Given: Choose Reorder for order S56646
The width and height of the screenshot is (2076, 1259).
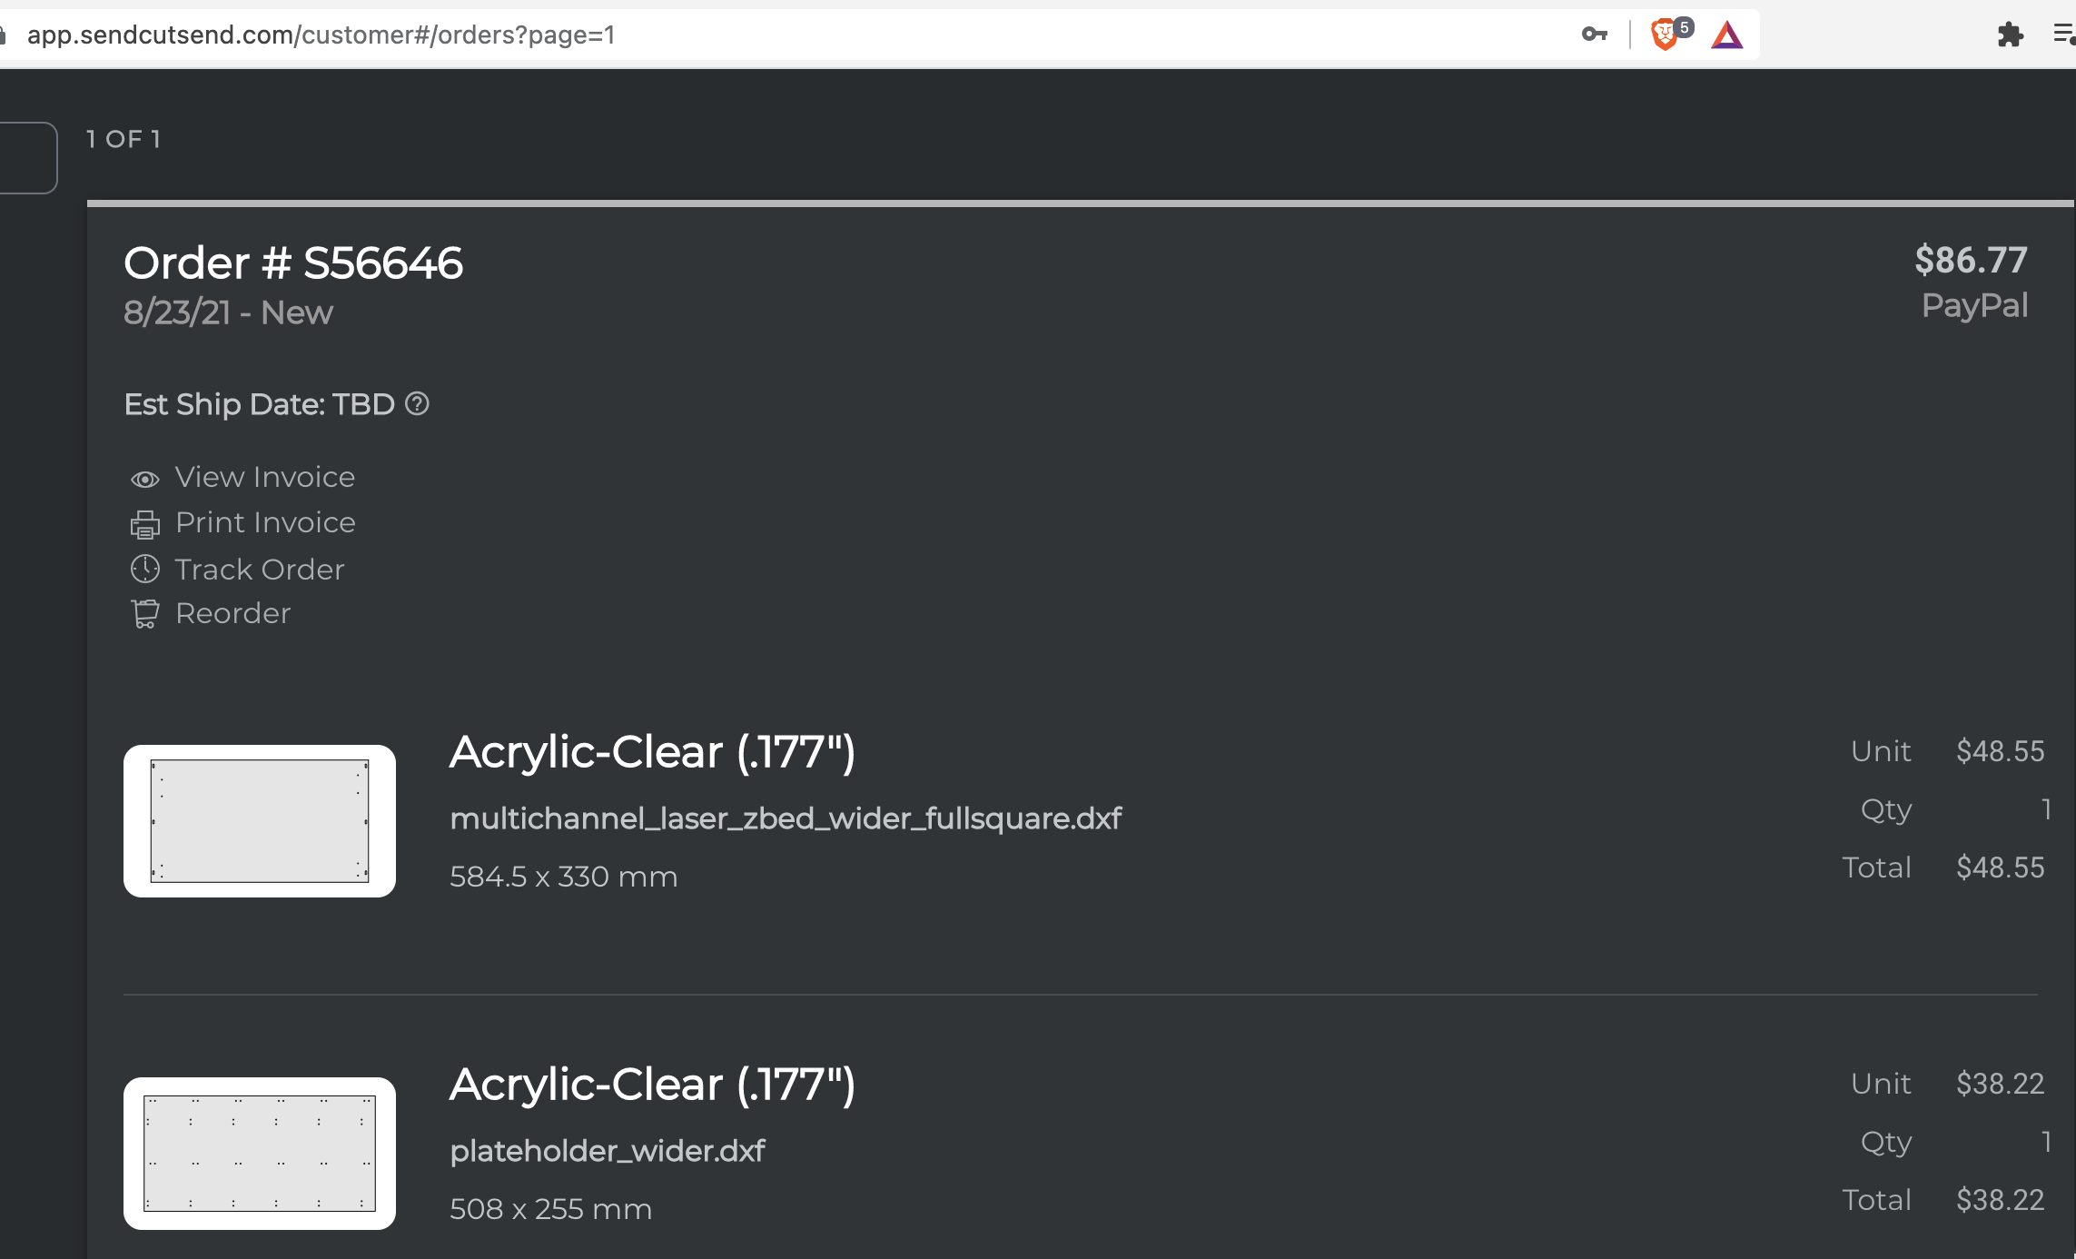Looking at the screenshot, I should coord(233,613).
